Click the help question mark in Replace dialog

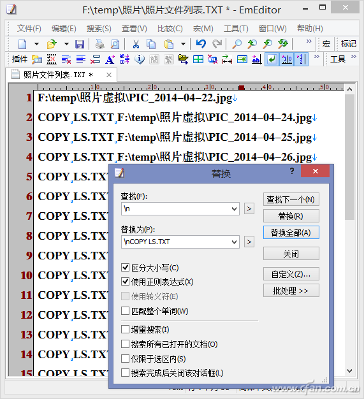(x=292, y=171)
